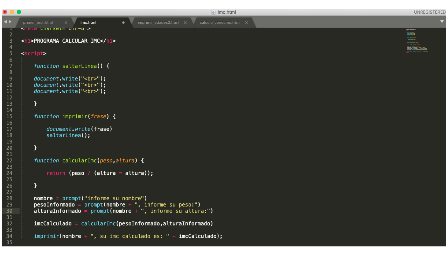
Task: Click the function name imprimir on line 15
Action: (75, 117)
